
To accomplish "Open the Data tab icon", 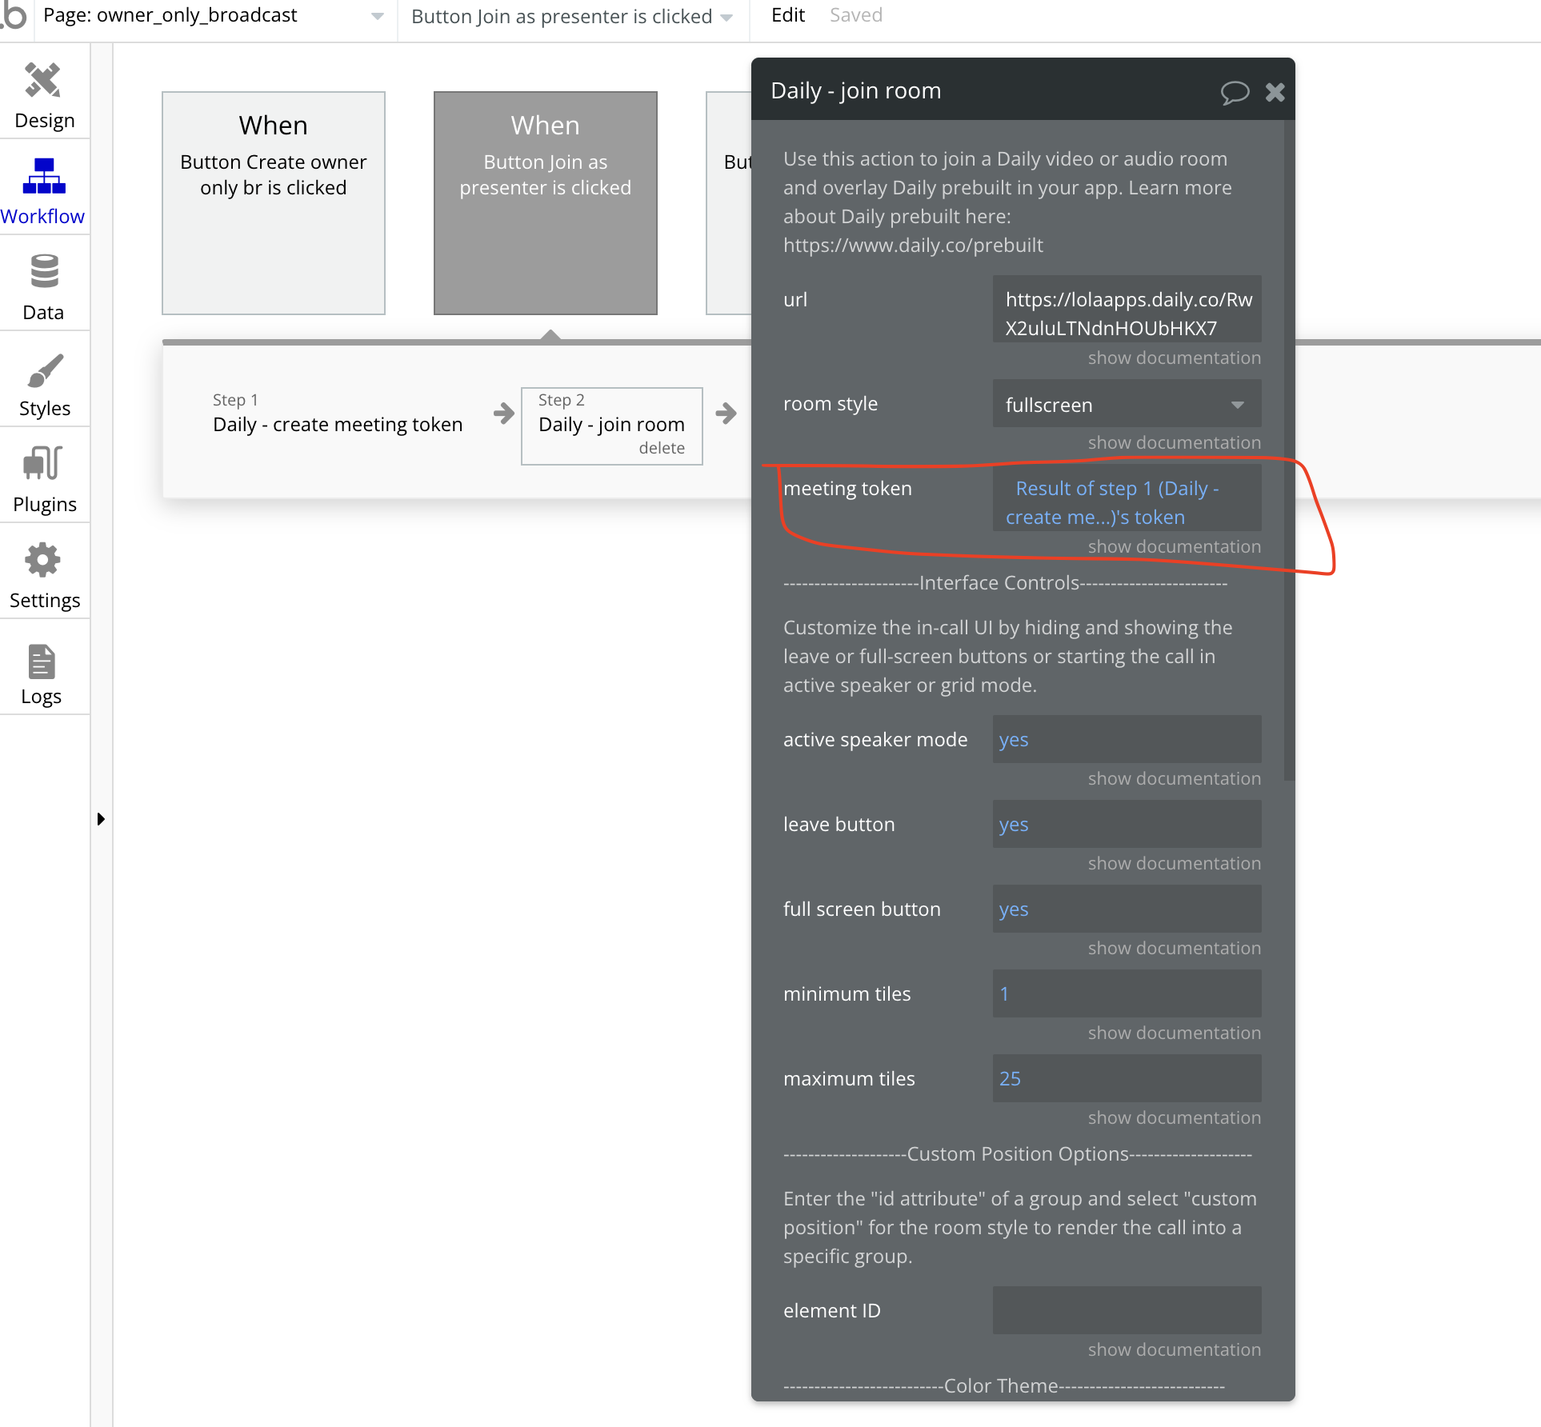I will coord(44,271).
